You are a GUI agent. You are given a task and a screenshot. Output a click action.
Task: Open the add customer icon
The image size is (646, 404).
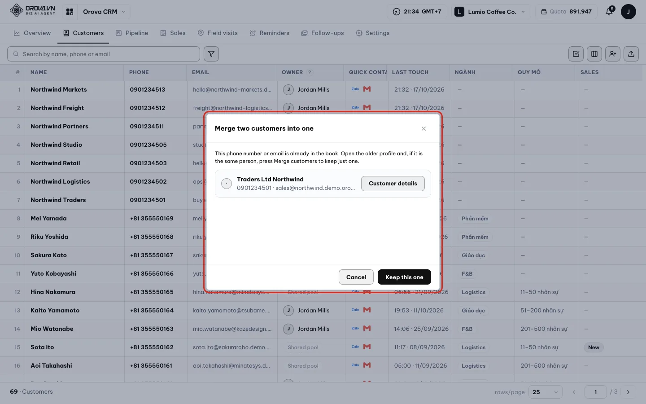click(x=613, y=54)
